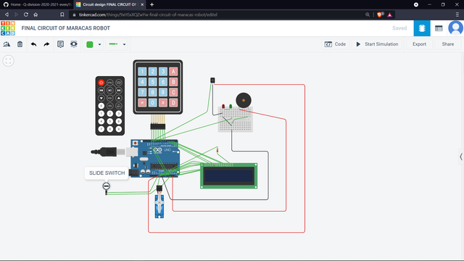This screenshot has height=261, width=464.
Task: Click the red power button on remote
Action: click(101, 83)
